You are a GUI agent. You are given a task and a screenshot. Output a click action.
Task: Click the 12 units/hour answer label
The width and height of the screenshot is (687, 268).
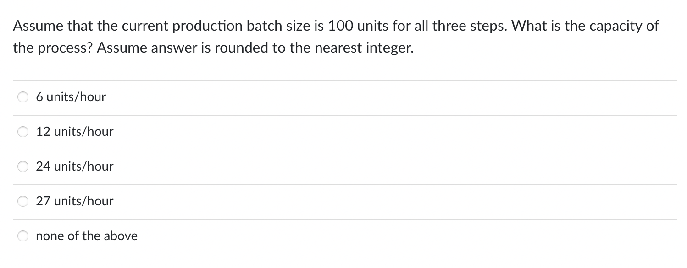pyautogui.click(x=75, y=132)
